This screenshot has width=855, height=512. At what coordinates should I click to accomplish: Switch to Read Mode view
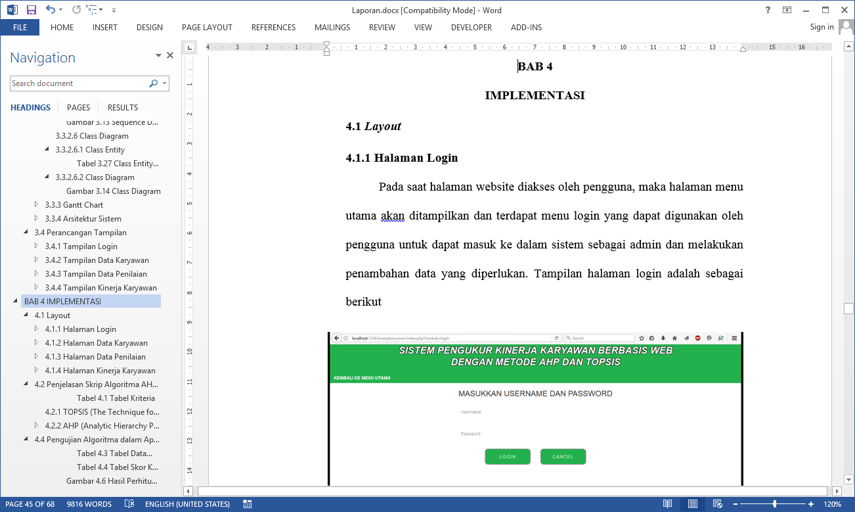[x=667, y=504]
